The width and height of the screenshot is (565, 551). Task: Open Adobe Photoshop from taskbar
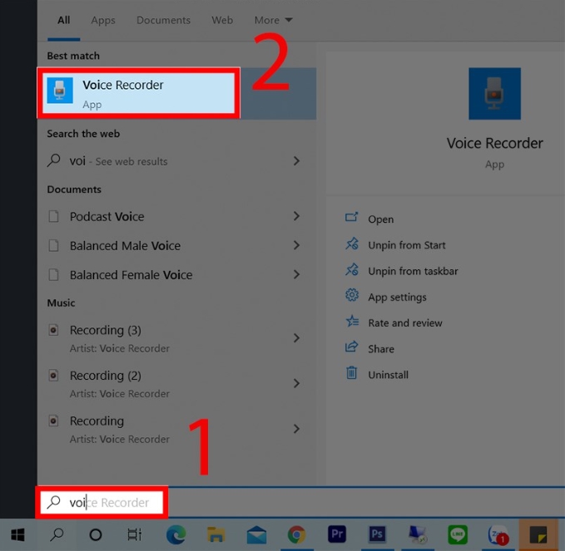point(377,534)
